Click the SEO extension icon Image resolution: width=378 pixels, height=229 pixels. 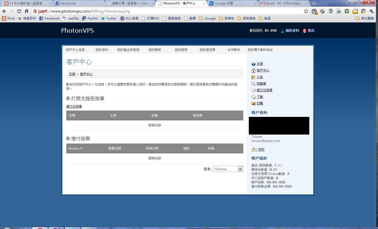[x=363, y=11]
